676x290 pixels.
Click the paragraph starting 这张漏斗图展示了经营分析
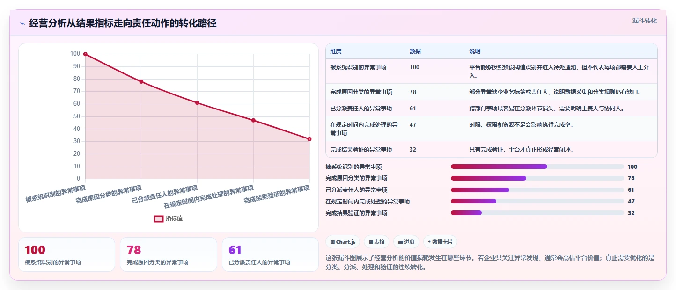tap(490, 263)
